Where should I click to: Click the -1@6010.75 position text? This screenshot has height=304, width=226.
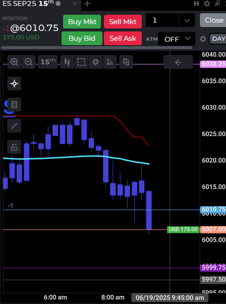(x=31, y=28)
